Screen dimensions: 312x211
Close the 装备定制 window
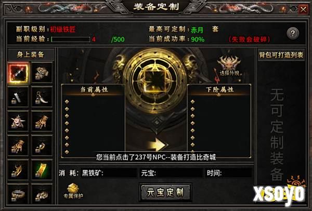pos(303,9)
